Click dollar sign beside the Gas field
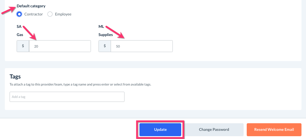The height and width of the screenshot is (139, 306). [x=23, y=46]
